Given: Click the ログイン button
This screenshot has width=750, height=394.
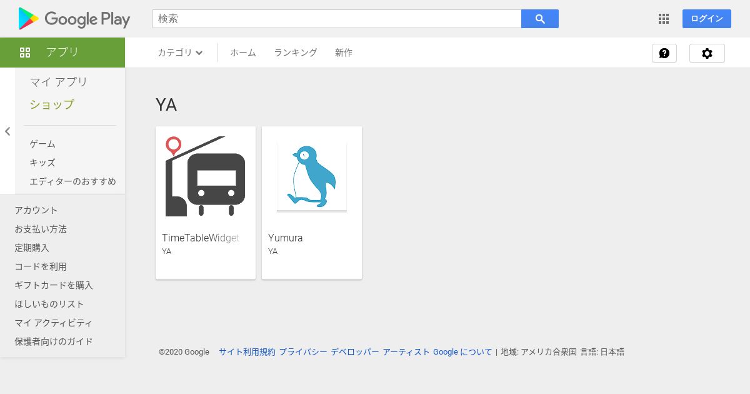Looking at the screenshot, I should point(707,19).
